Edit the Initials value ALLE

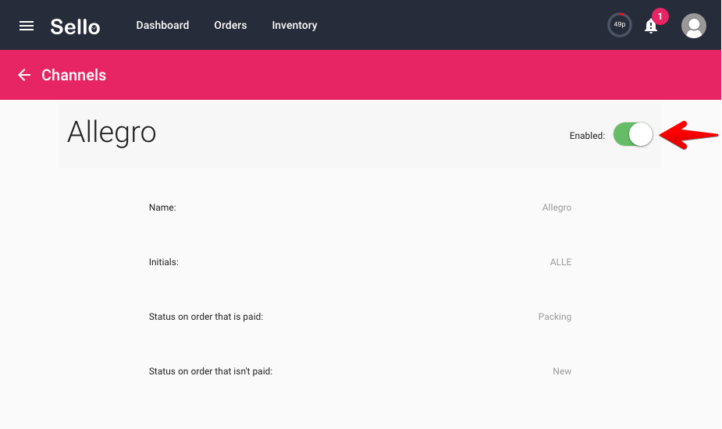pyautogui.click(x=560, y=262)
